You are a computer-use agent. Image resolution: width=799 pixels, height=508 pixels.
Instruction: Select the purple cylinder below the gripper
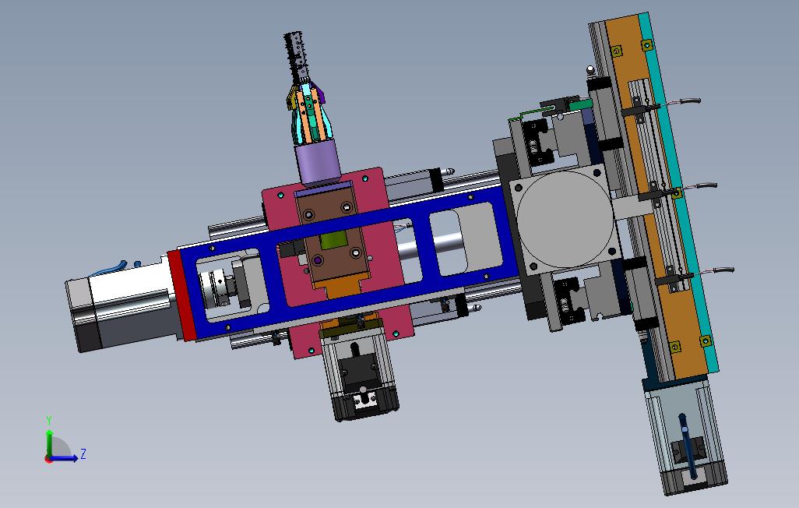click(x=318, y=161)
